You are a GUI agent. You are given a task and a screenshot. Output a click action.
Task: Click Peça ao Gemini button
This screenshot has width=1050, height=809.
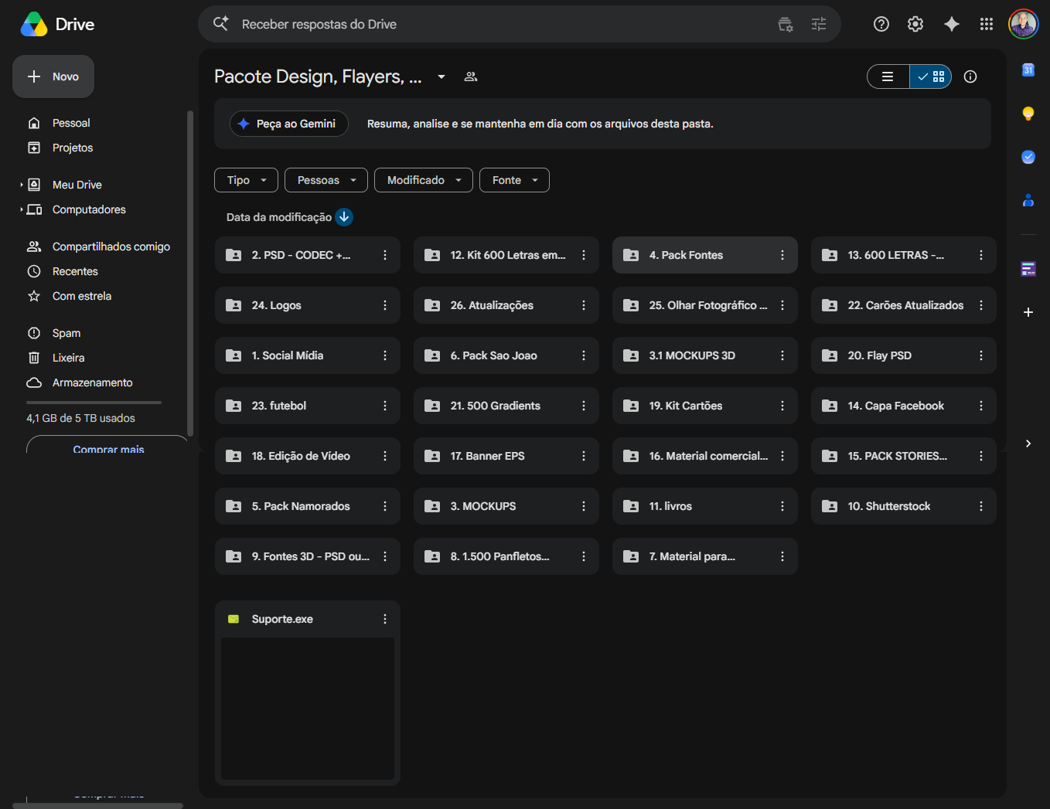288,124
